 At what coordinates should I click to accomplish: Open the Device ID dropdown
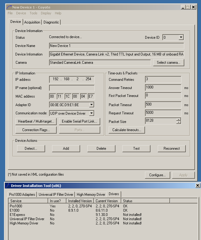[181, 38]
